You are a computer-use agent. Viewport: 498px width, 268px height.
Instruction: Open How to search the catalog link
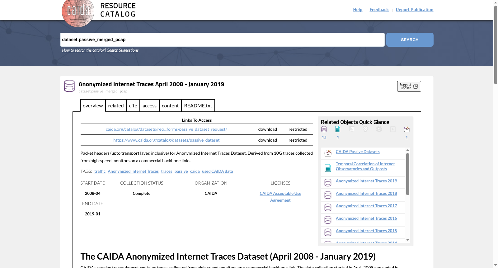pyautogui.click(x=83, y=50)
